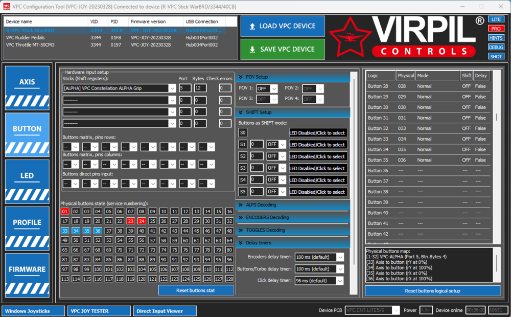Toggle DEBUG option
Viewport: 511px width, 317px height.
point(496,47)
